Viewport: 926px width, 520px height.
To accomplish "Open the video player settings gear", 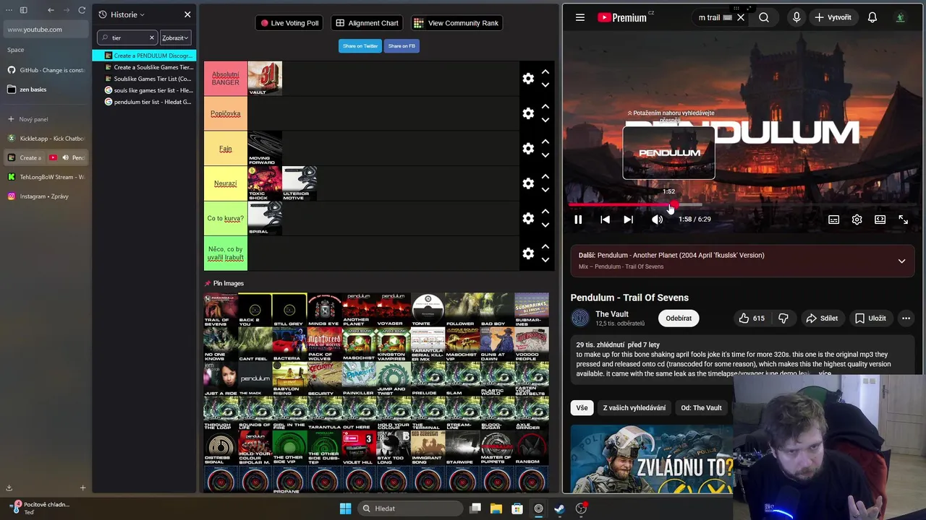I will (857, 220).
